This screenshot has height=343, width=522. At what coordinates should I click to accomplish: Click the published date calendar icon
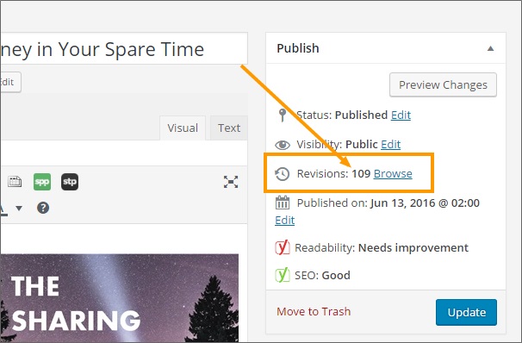point(283,203)
